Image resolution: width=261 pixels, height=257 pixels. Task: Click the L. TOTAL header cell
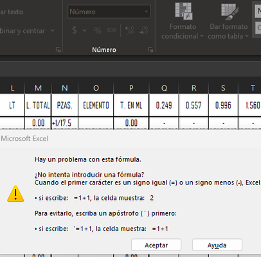(38, 105)
